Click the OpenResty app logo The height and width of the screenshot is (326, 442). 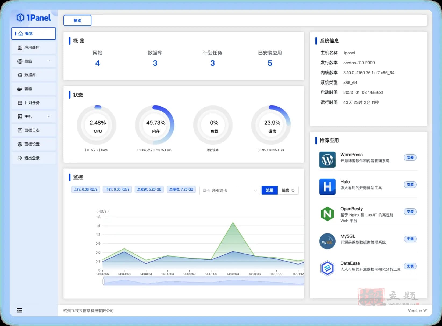click(327, 214)
